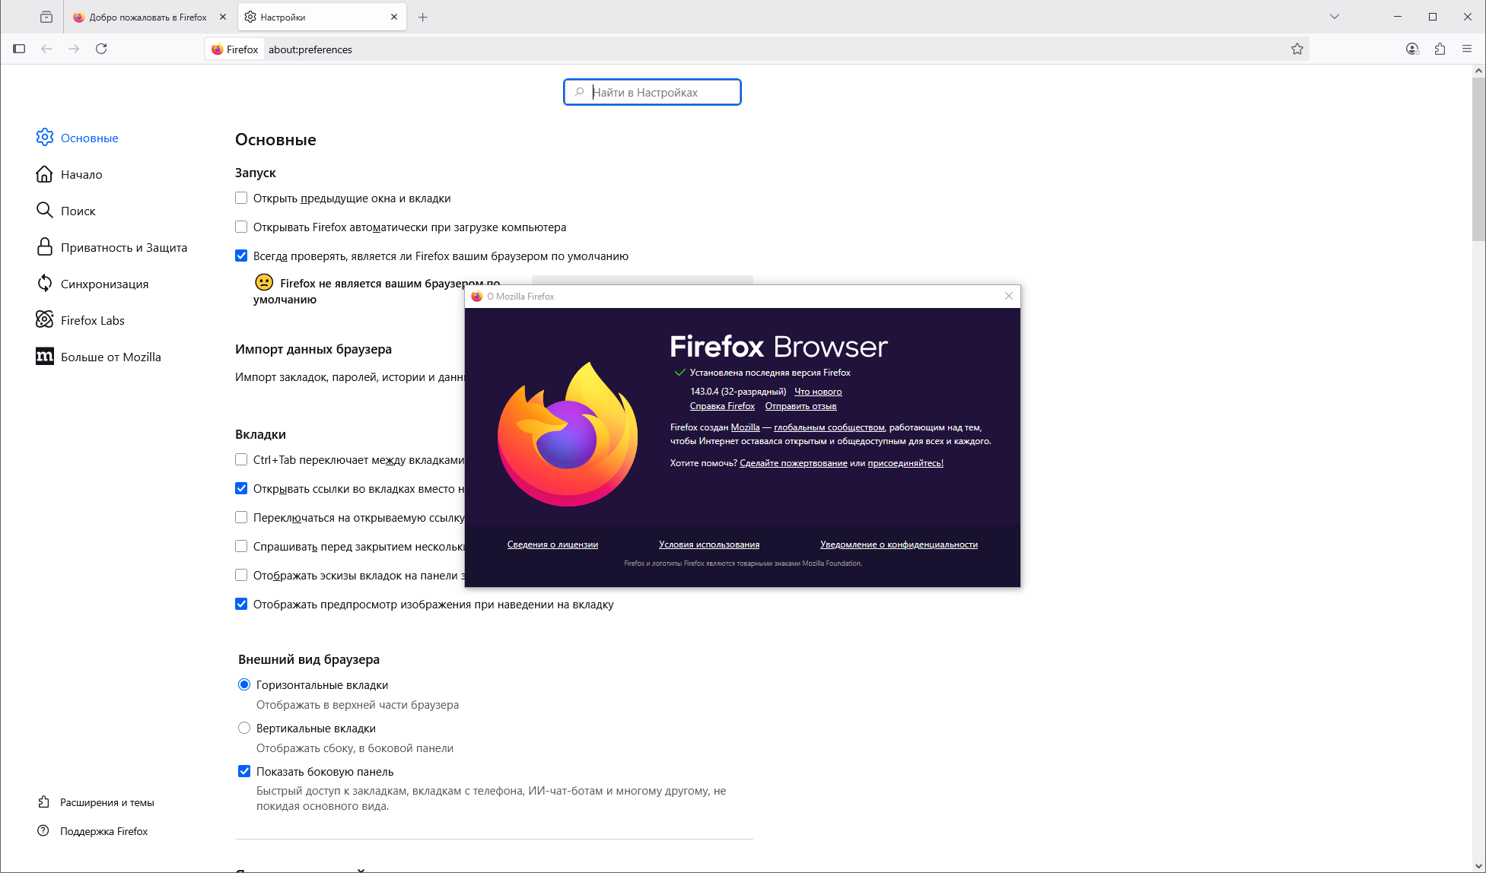Click the Firefox View icon

46,17
